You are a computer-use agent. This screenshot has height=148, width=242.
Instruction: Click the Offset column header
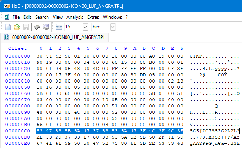(18, 48)
